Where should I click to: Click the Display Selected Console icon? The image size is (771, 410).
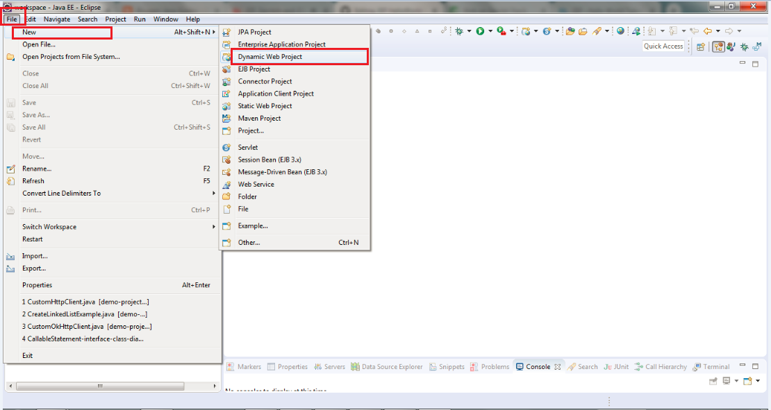[727, 381]
